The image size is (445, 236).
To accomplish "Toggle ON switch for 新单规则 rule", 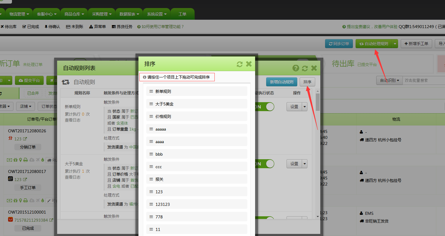I will pyautogui.click(x=264, y=107).
